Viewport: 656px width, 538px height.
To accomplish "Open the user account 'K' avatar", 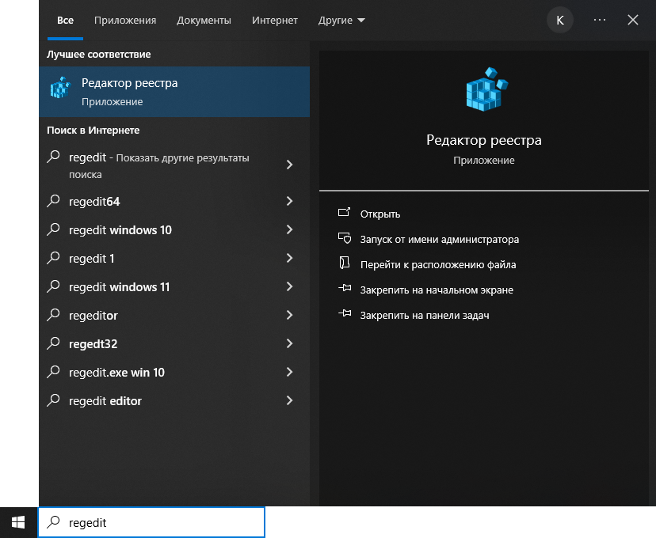I will click(560, 20).
